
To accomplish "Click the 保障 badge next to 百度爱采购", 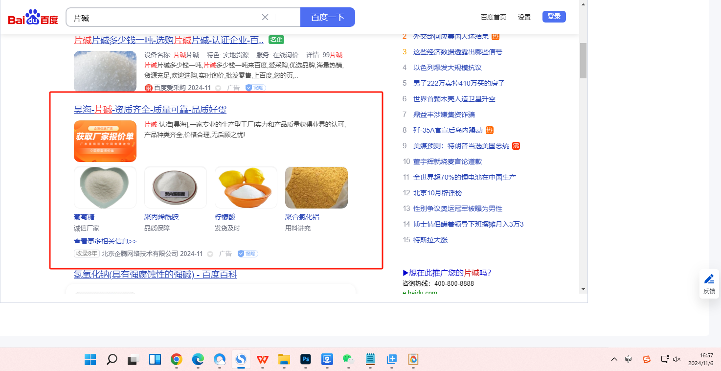I will pyautogui.click(x=255, y=88).
